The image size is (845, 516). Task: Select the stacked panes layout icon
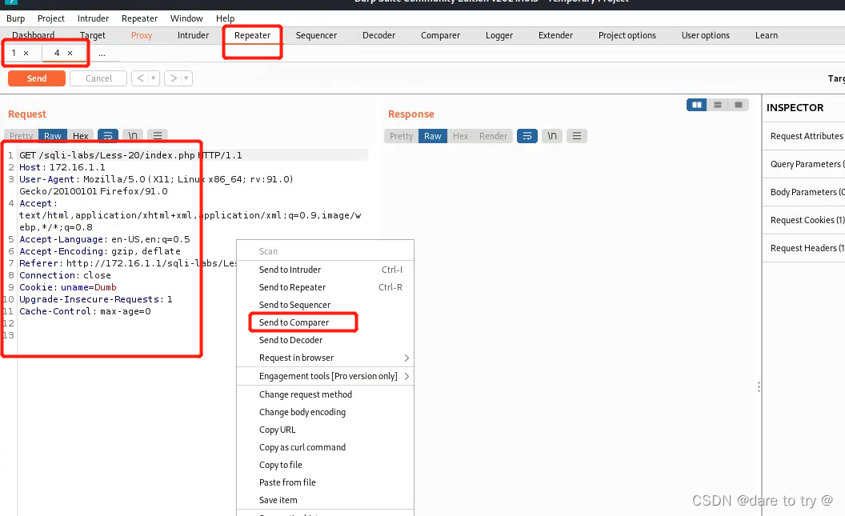(x=717, y=105)
